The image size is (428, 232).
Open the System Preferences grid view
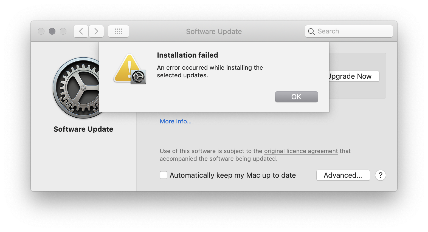[x=118, y=31]
